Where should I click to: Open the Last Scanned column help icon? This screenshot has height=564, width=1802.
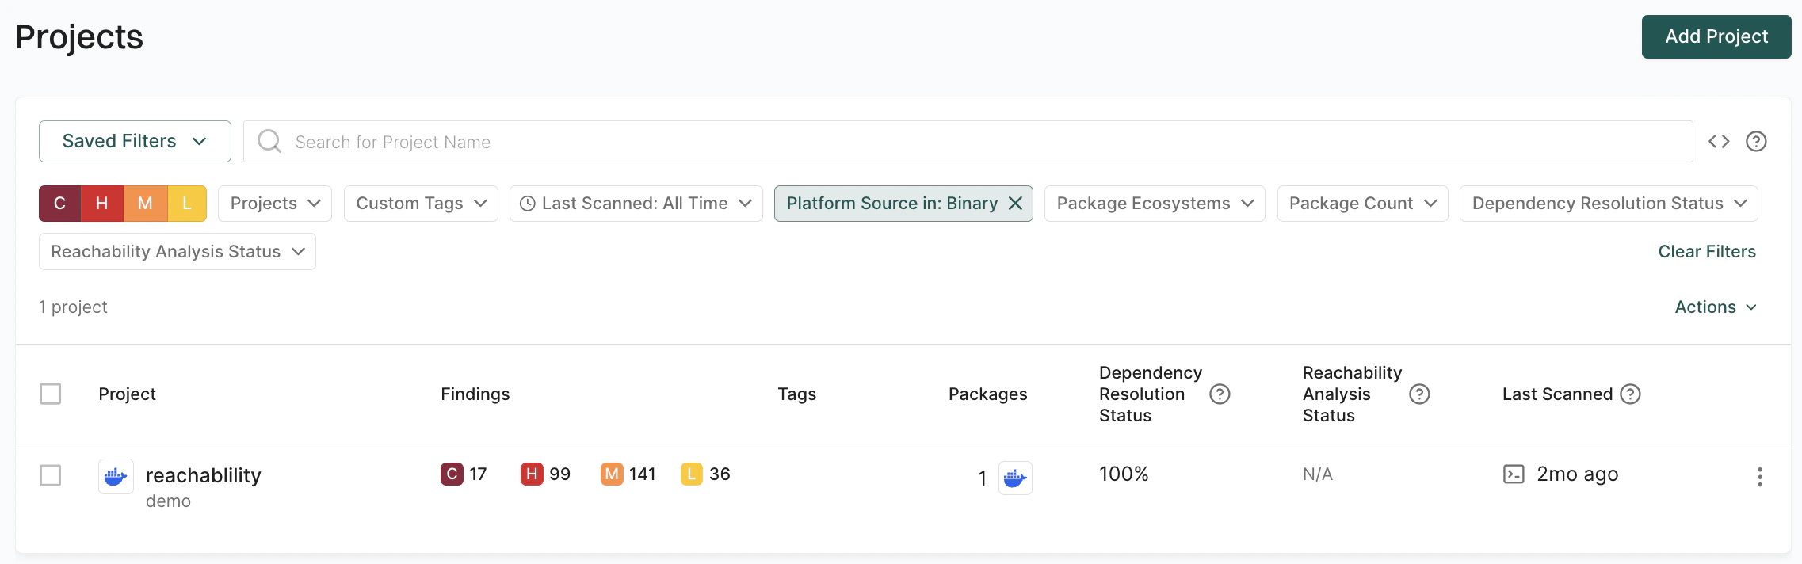1630,394
